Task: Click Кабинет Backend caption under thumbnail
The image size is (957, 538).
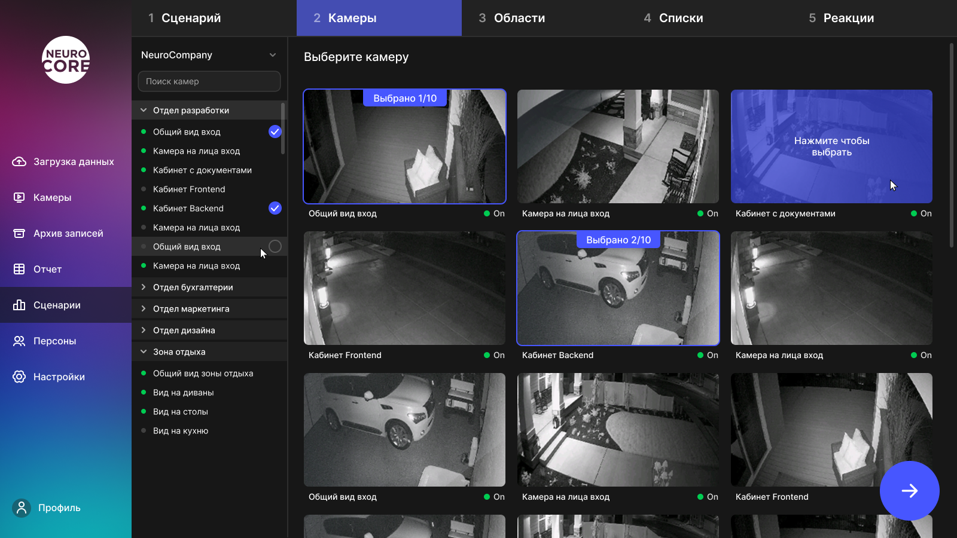Action: click(x=557, y=355)
